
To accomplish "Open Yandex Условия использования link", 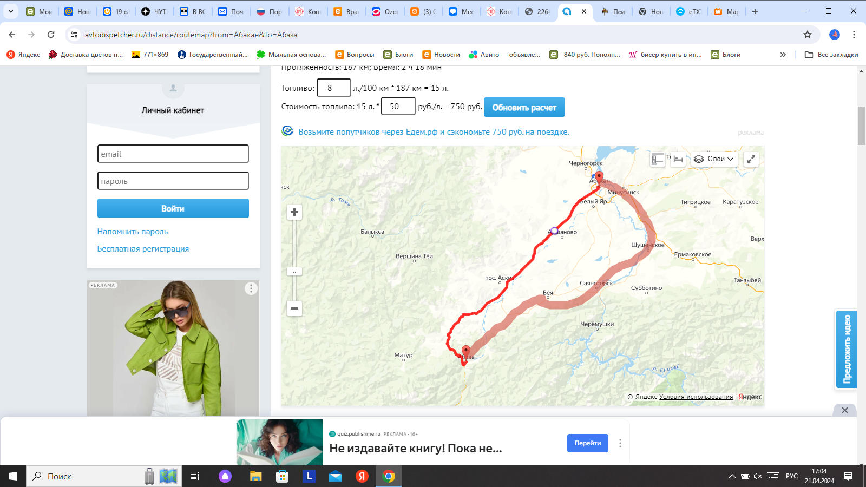I will (x=696, y=397).
